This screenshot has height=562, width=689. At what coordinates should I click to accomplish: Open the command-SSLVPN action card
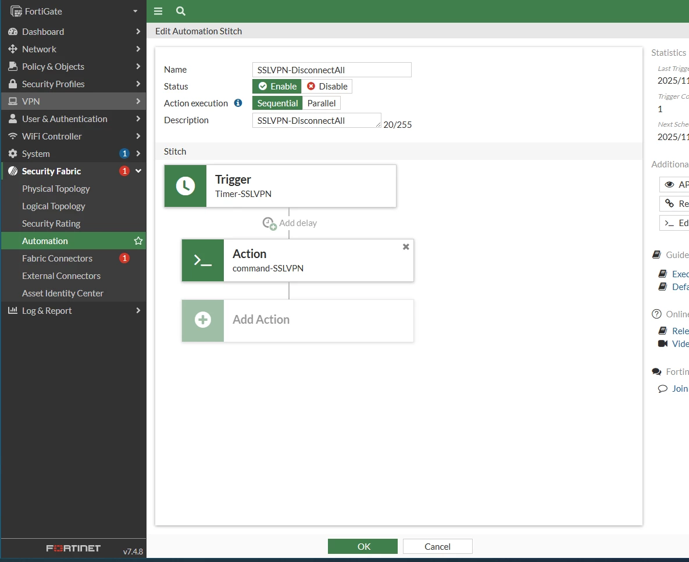point(298,260)
